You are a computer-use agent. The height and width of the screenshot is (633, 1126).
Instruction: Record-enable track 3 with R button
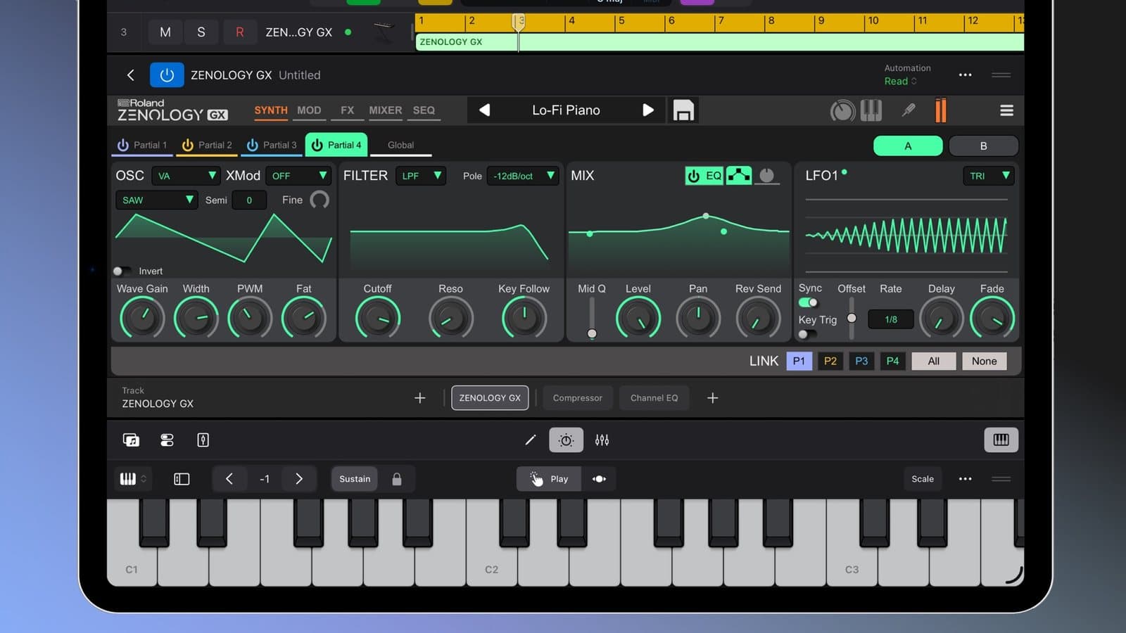coord(240,32)
